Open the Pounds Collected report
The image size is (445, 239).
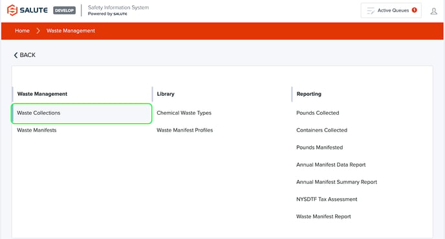(318, 113)
